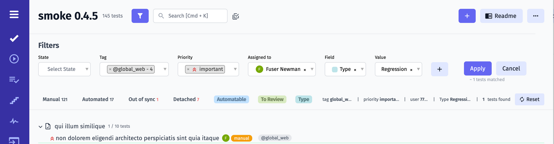554x144 pixels.
Task: Open the Imports arrow sidebar icon
Action: click(14, 140)
